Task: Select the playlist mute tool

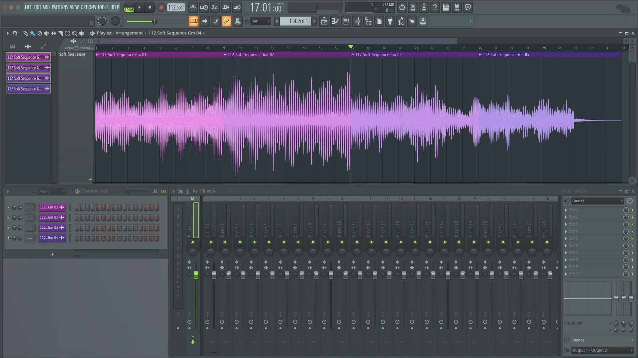Action: [x=47, y=33]
